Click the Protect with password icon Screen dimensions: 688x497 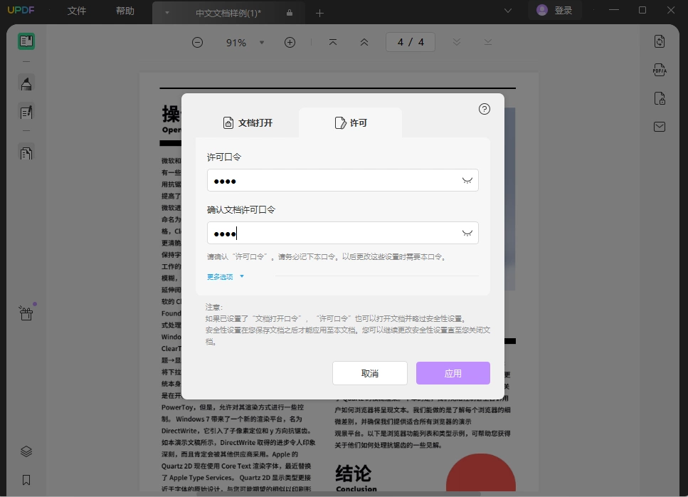point(660,98)
